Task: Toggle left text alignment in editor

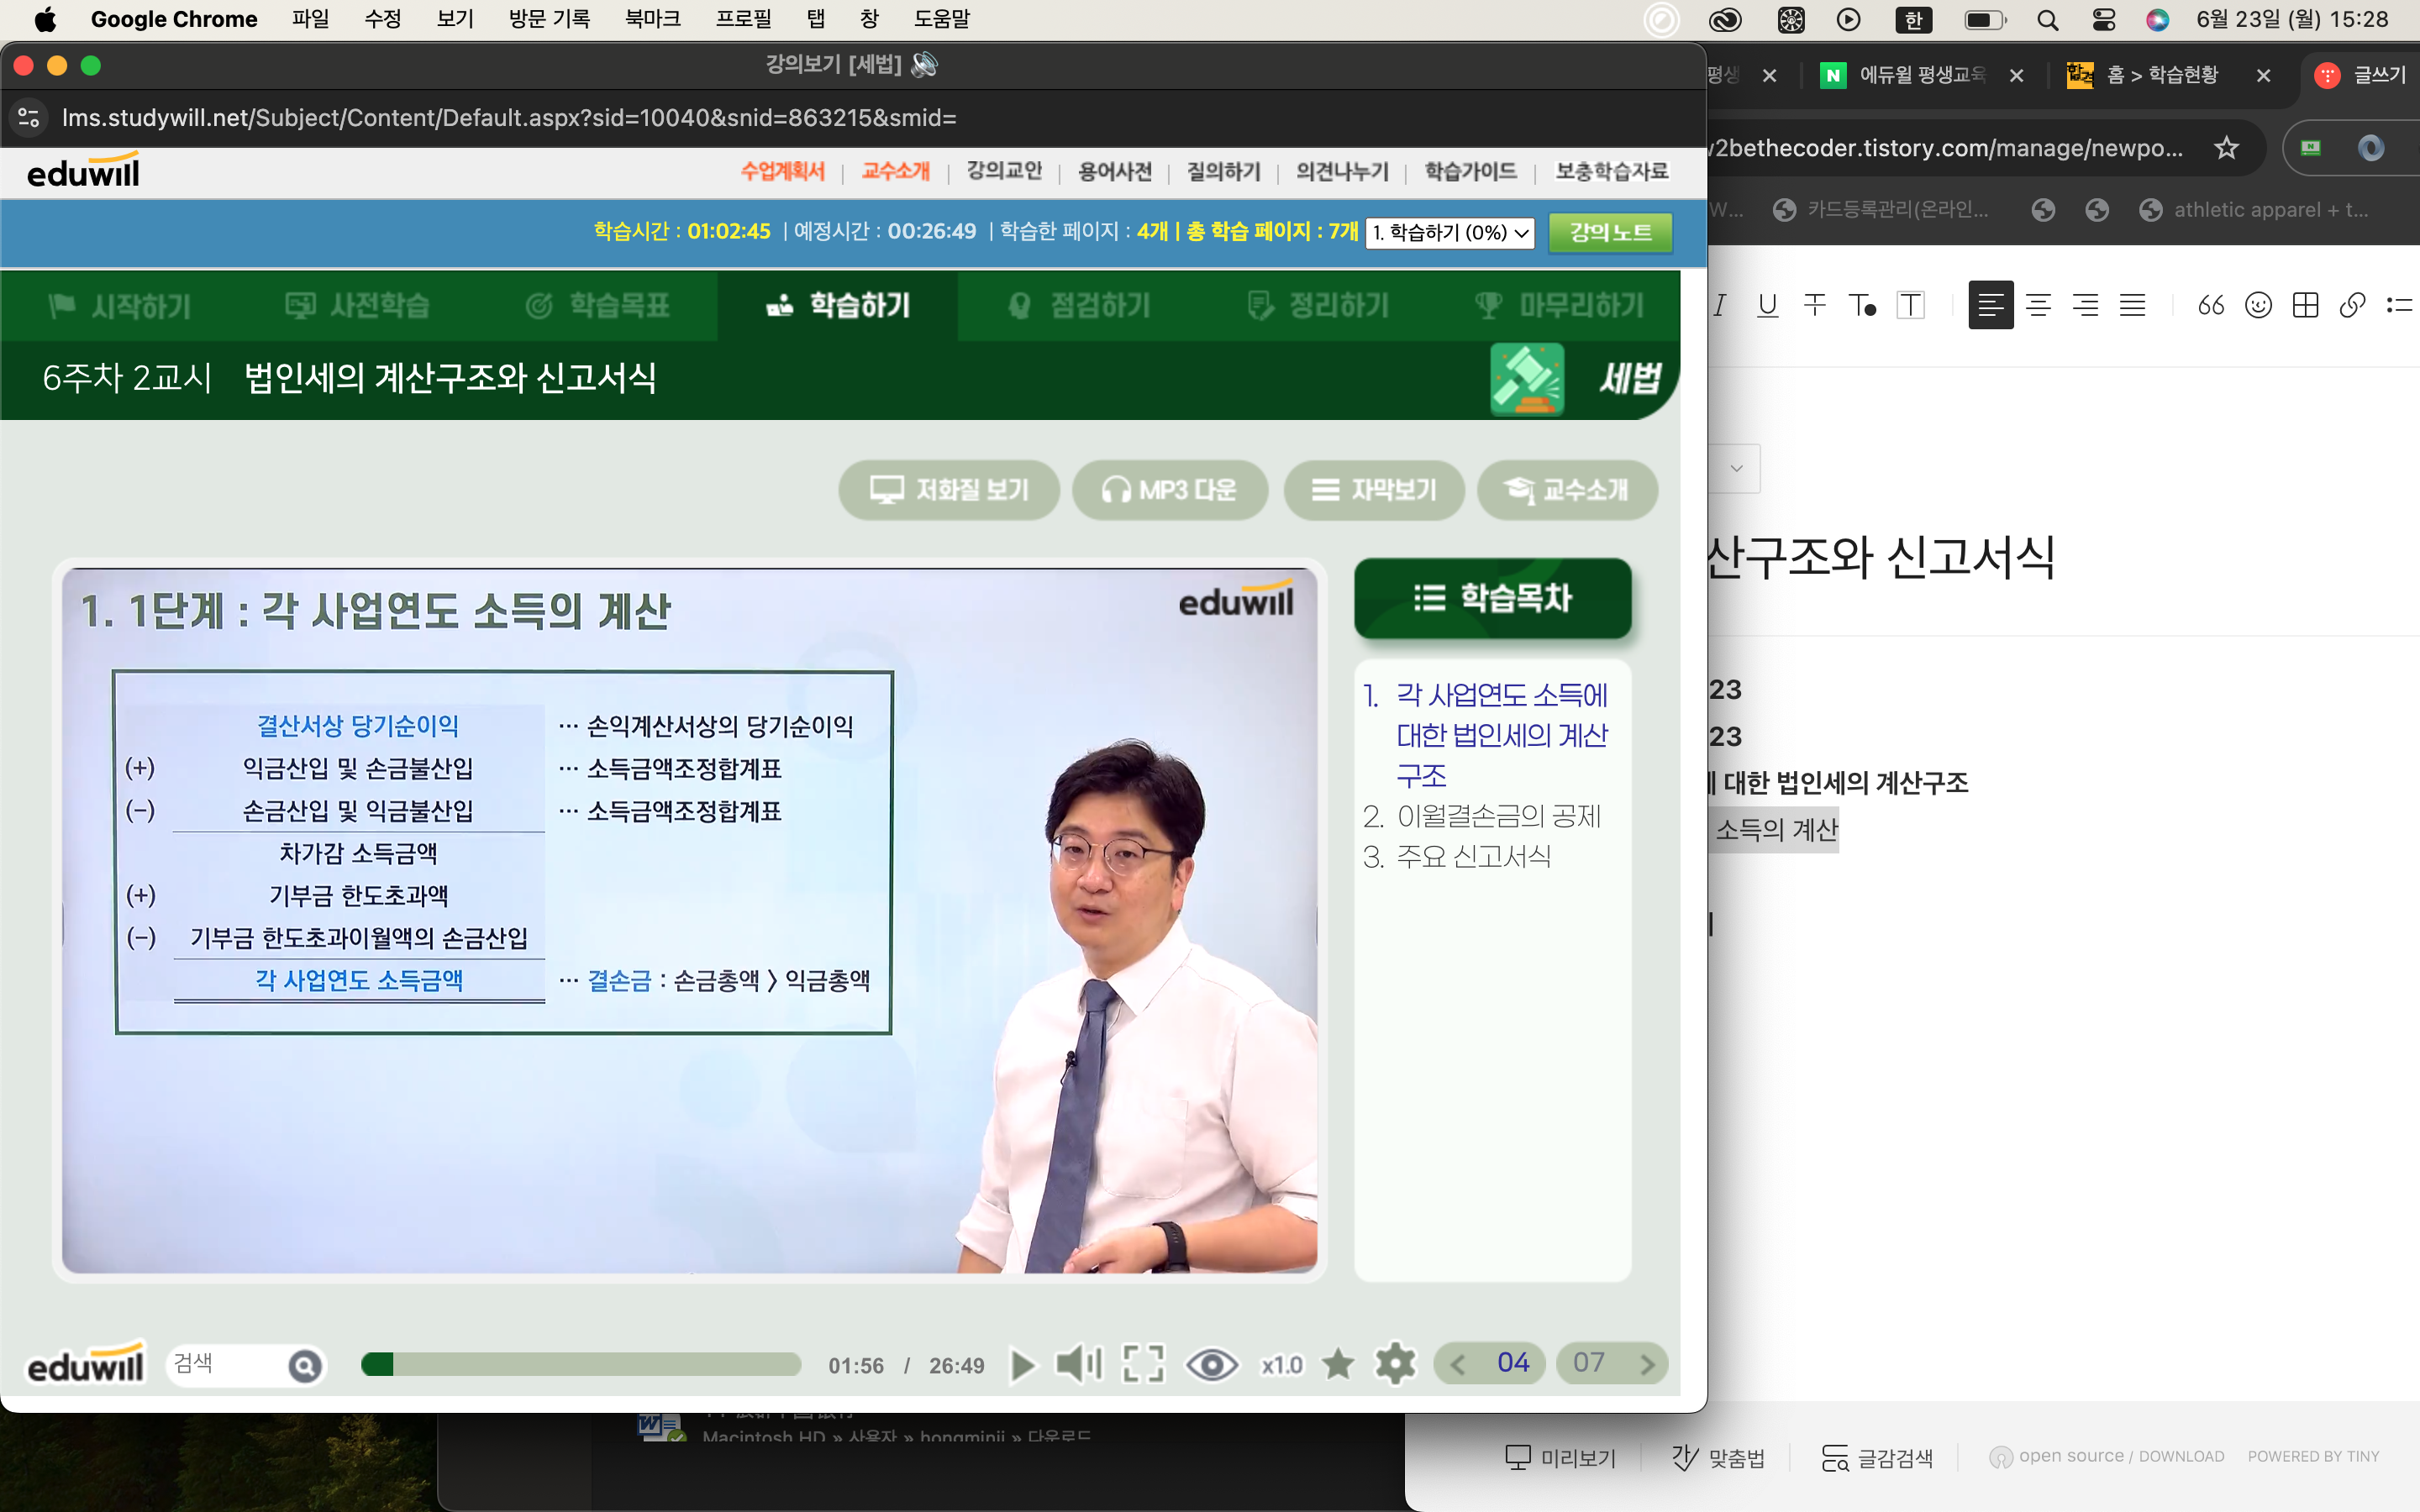Action: click(x=1990, y=305)
